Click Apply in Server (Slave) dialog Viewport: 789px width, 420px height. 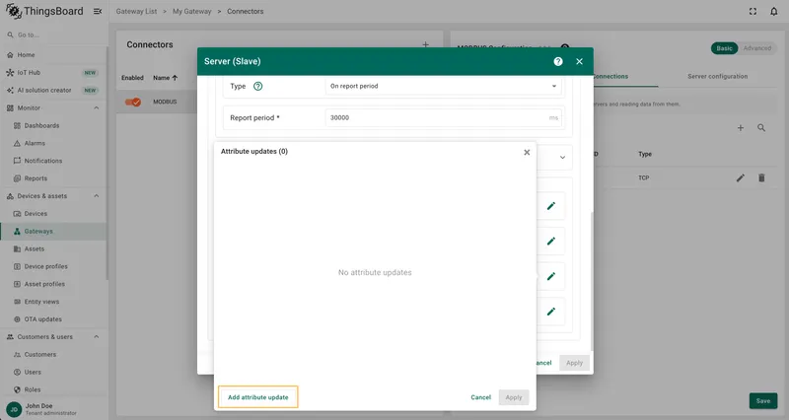574,363
